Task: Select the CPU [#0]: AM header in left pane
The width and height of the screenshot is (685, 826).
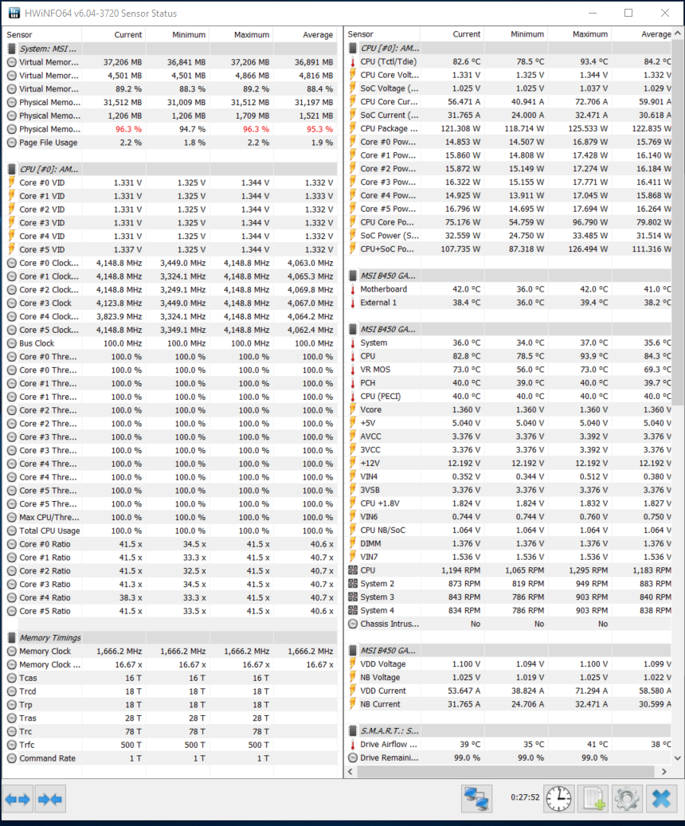Action: click(x=170, y=169)
